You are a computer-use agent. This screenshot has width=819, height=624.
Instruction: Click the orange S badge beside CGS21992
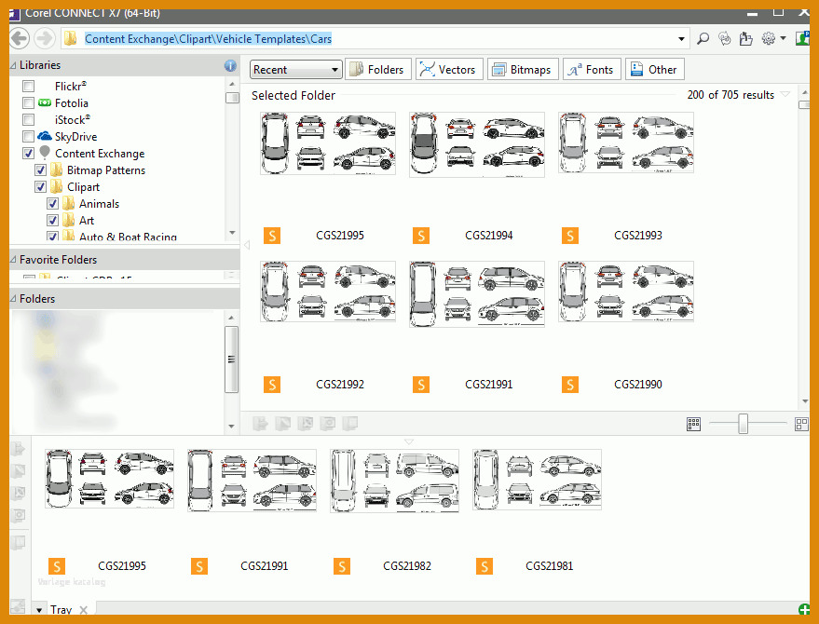[272, 385]
